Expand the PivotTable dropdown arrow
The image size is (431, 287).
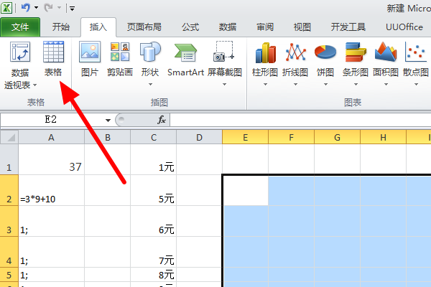[35, 85]
